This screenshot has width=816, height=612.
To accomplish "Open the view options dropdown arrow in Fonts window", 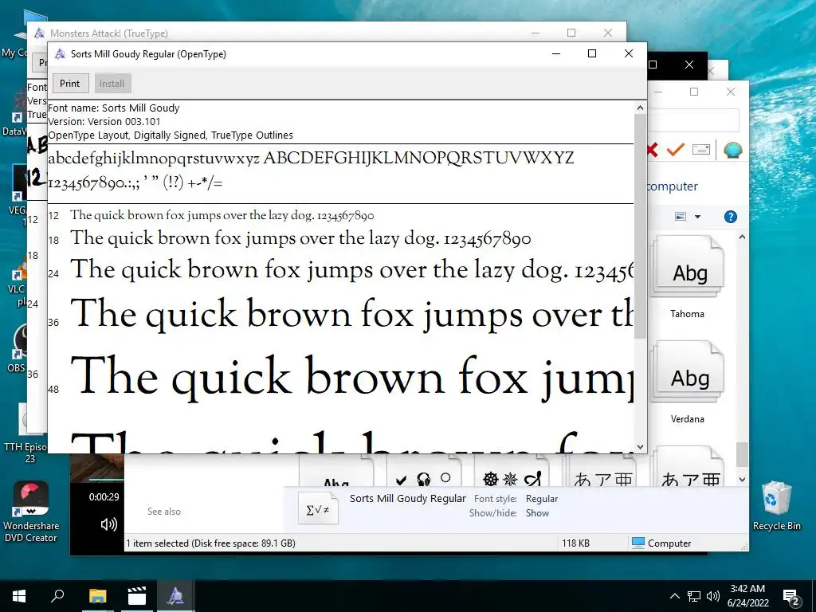I will click(x=697, y=217).
